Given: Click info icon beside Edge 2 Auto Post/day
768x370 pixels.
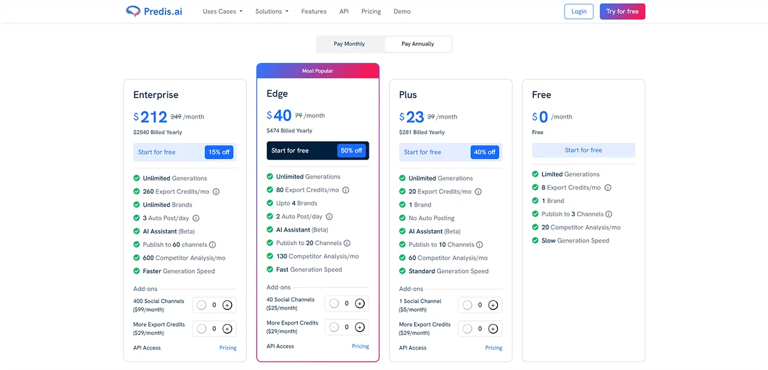Looking at the screenshot, I should point(329,216).
